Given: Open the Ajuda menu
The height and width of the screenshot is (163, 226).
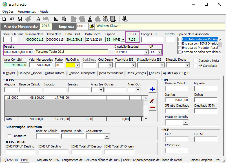Looking at the screenshot, I should pyautogui.click(x=44, y=12).
